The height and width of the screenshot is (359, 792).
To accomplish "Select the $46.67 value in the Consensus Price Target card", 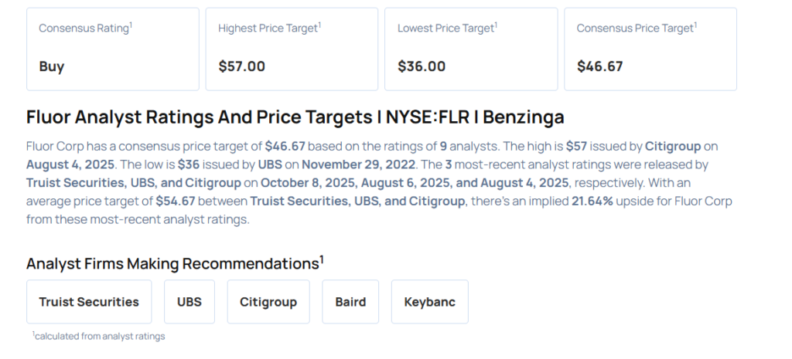I will (599, 66).
